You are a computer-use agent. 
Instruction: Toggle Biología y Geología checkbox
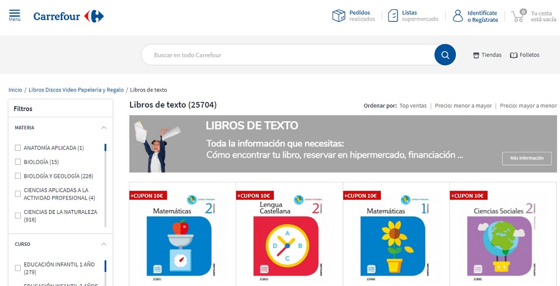[18, 176]
